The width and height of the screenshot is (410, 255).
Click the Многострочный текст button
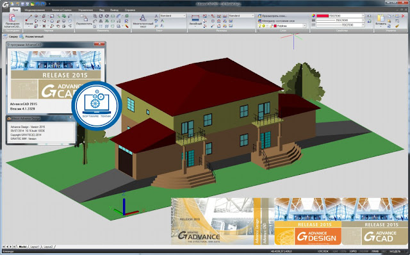[143, 21]
